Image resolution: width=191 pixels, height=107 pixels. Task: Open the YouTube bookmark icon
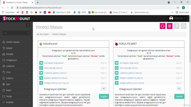pyautogui.click(x=49, y=12)
